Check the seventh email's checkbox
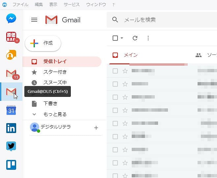Image resolution: width=217 pixels, height=178 pixels. click(x=115, y=149)
